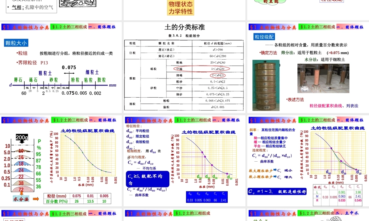
Task: Select the graduated cylinders experiment photo
Action: [x=323, y=78]
